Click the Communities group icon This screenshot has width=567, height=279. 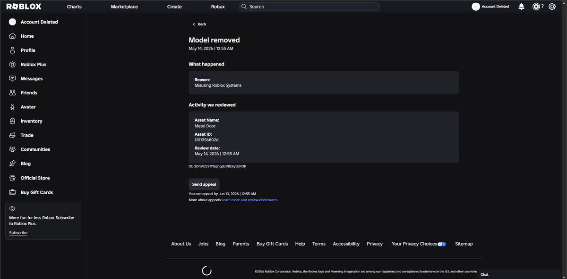13,149
